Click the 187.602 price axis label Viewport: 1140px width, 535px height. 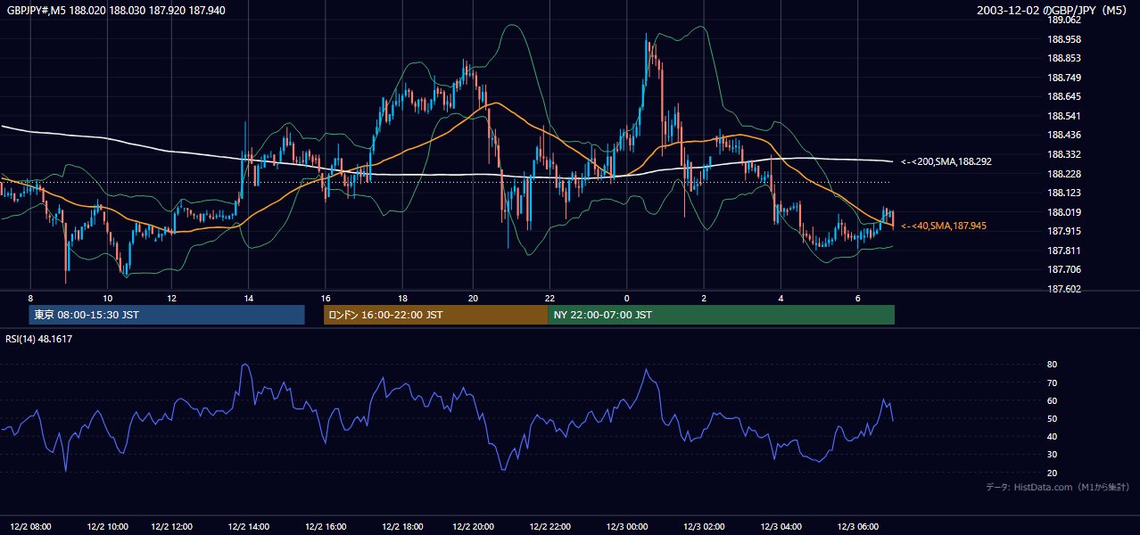point(1065,290)
